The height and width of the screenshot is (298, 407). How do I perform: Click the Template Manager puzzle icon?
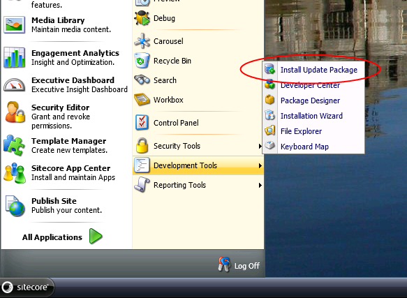click(x=15, y=145)
